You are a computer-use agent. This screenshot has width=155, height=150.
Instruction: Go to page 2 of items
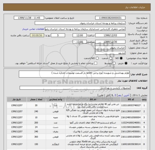pyautogui.click(x=115, y=95)
